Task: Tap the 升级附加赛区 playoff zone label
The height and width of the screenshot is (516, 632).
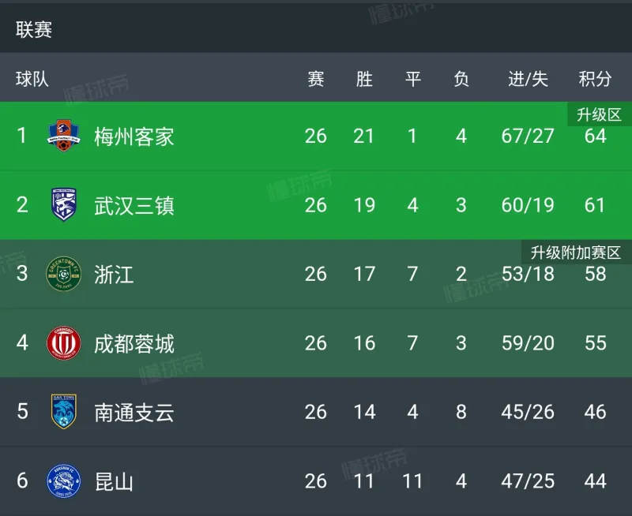Action: pyautogui.click(x=576, y=252)
